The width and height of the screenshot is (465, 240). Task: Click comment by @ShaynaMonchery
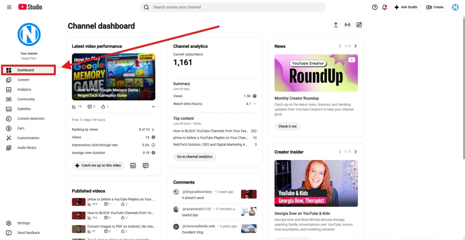pyautogui.click(x=215, y=195)
